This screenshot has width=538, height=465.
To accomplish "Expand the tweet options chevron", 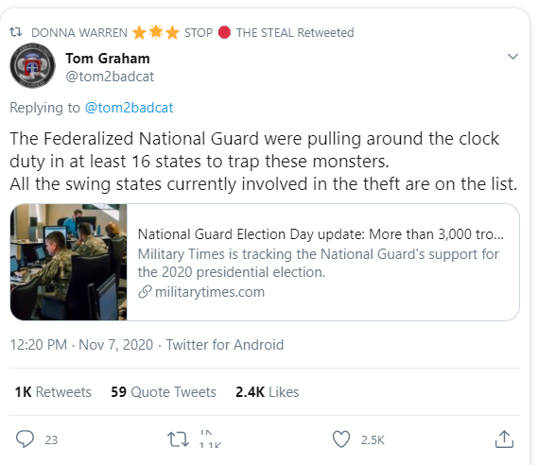I will pyautogui.click(x=512, y=57).
